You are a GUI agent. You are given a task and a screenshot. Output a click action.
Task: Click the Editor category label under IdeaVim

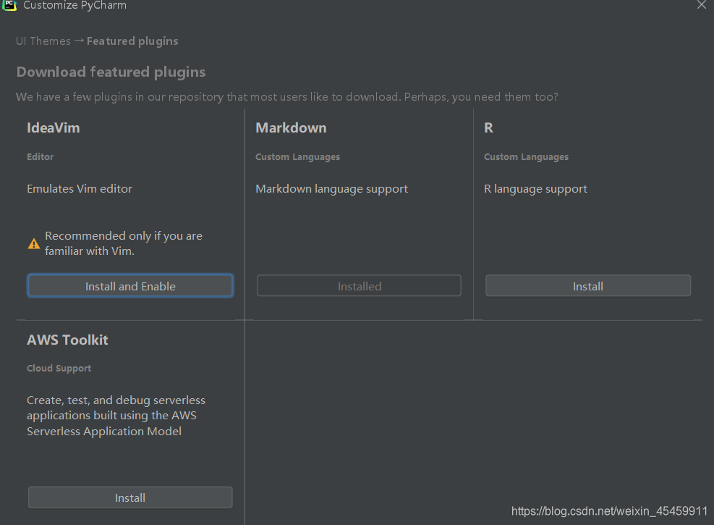pyautogui.click(x=40, y=156)
